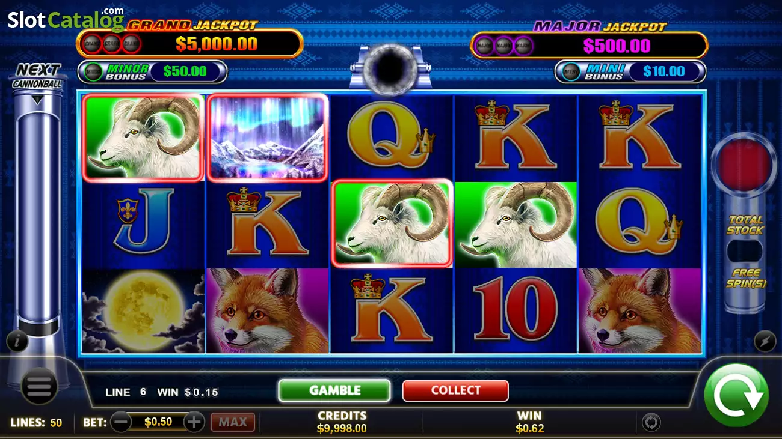This screenshot has height=439, width=782.
Task: Click the fox symbol on the fifth reel
Action: tap(639, 311)
